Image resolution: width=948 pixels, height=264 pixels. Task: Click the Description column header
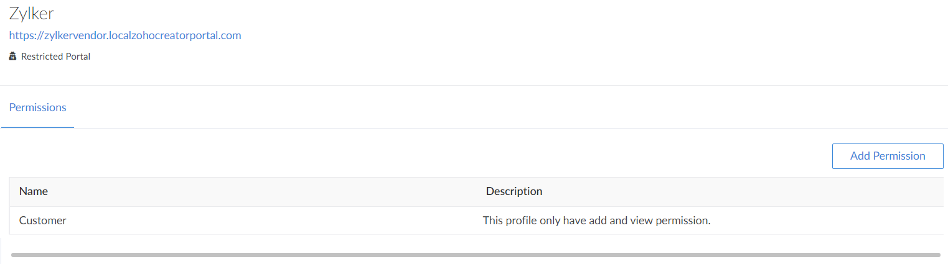pos(514,191)
